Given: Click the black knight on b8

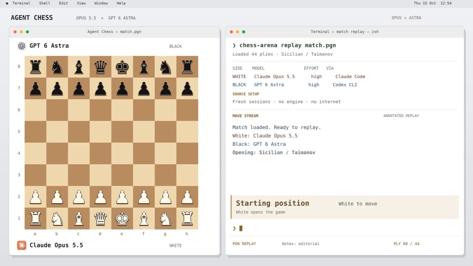Looking at the screenshot, I should click(x=57, y=67).
